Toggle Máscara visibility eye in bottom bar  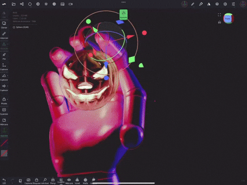click(69, 181)
